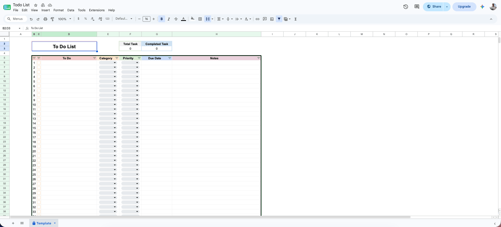Open the Extensions menu
501x227 pixels.
[97, 10]
